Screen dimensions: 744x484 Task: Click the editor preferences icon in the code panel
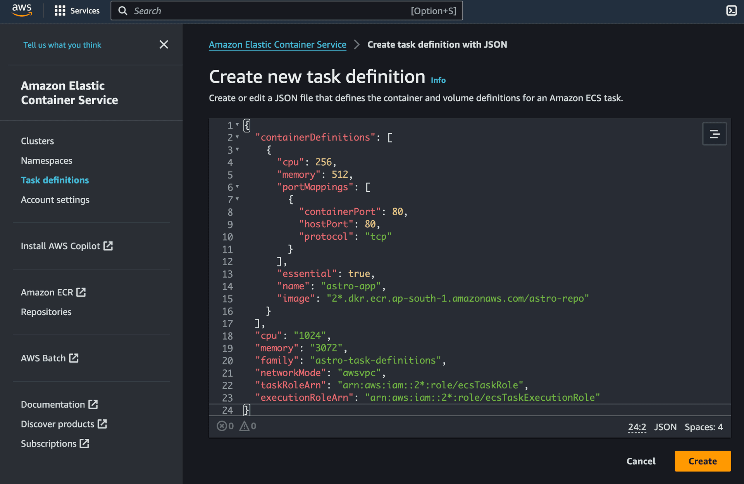point(714,134)
